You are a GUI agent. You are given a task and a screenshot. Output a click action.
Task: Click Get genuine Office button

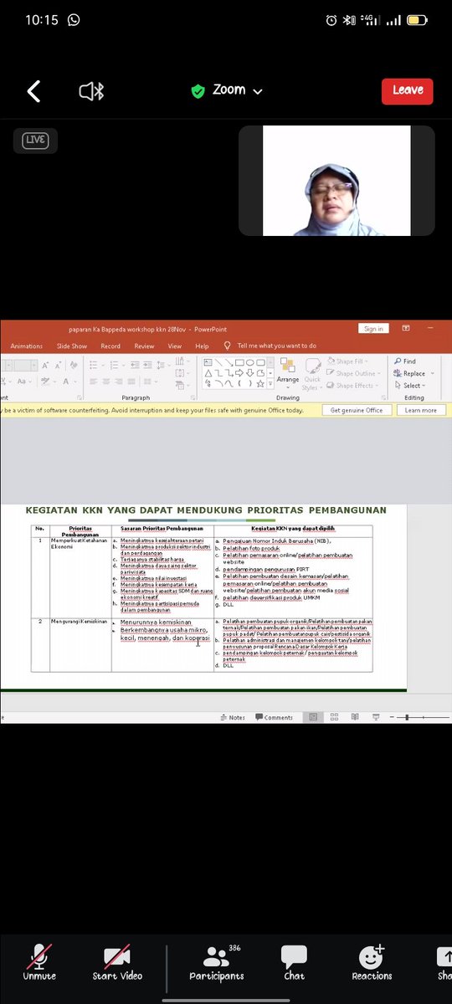(x=357, y=410)
